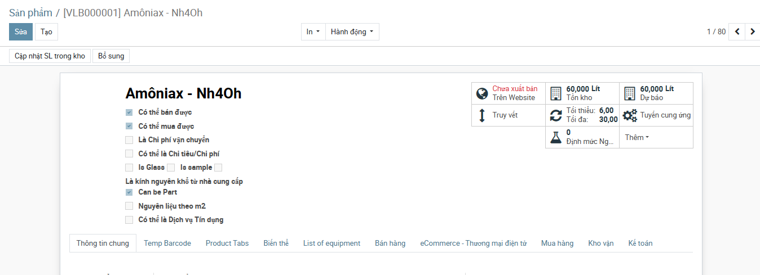Viewport: 760px width, 275px height.
Task: Go to the previous record arrow
Action: click(x=737, y=31)
